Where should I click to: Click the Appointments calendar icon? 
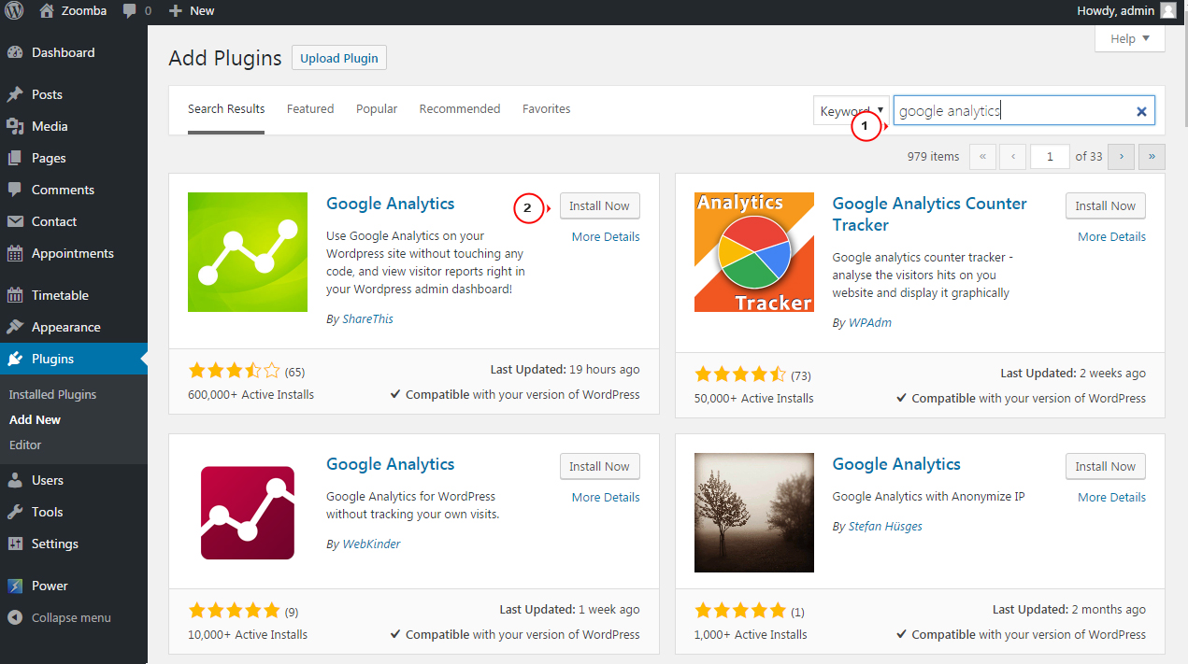point(15,253)
